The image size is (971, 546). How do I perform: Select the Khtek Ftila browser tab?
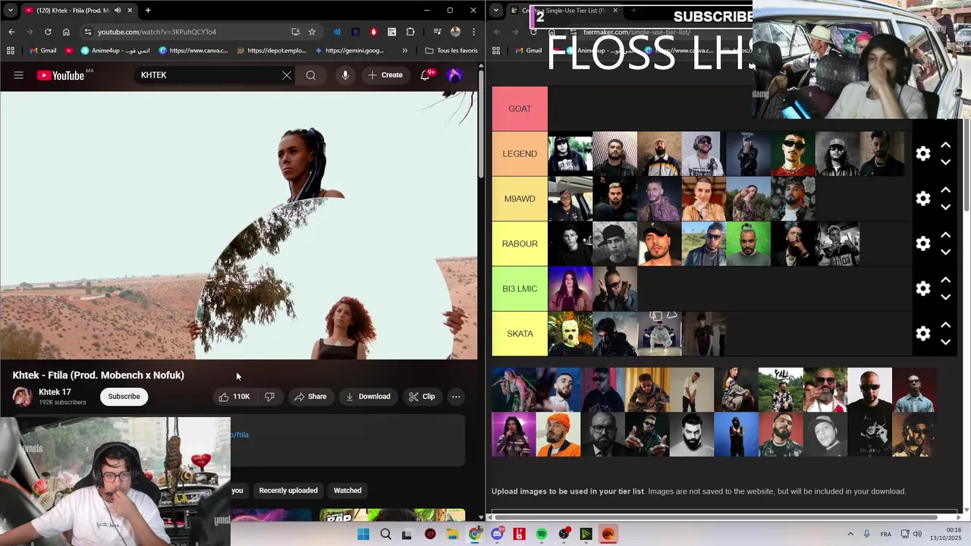coord(78,11)
